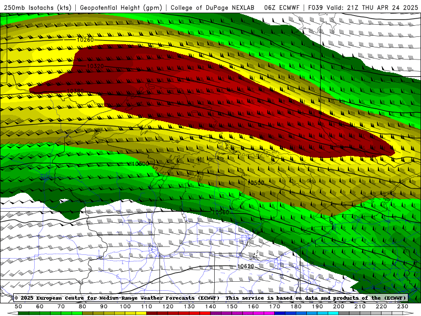
Task: Click the 170 value on the color scale
Action: coord(275,307)
